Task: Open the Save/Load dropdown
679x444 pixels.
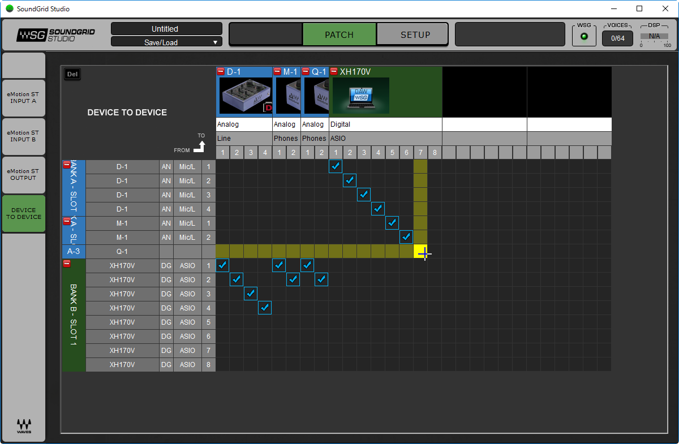Action: 166,42
